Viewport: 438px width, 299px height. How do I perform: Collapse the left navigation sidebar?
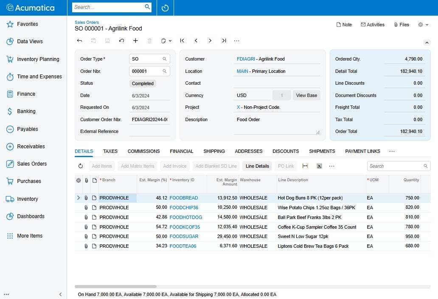60,294
